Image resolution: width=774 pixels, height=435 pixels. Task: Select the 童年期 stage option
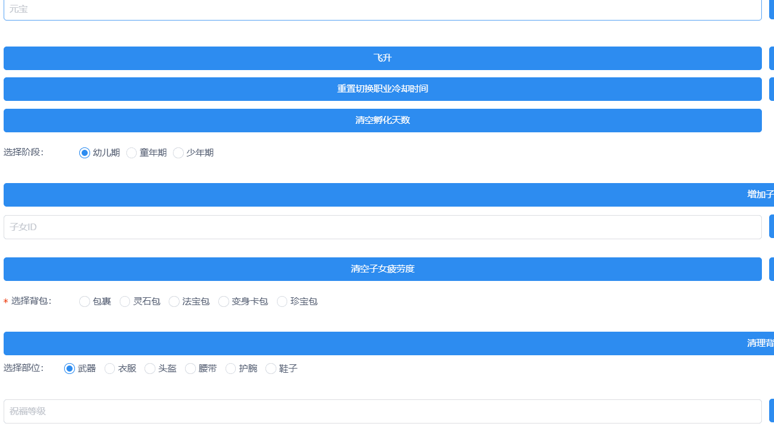132,153
